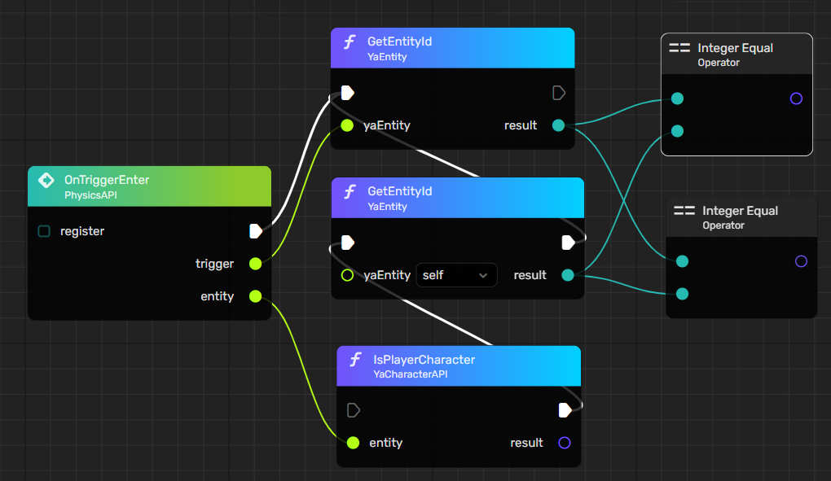
Task: Click the == icon on the top Integer Equal node
Action: point(679,47)
